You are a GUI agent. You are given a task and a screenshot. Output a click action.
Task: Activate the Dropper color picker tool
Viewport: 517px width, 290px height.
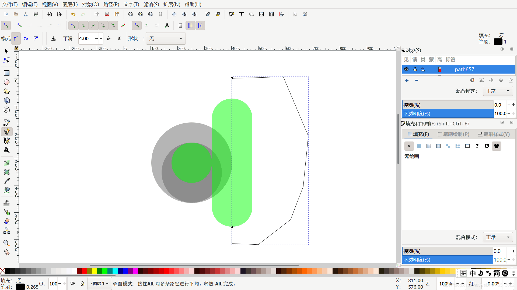pyautogui.click(x=7, y=181)
